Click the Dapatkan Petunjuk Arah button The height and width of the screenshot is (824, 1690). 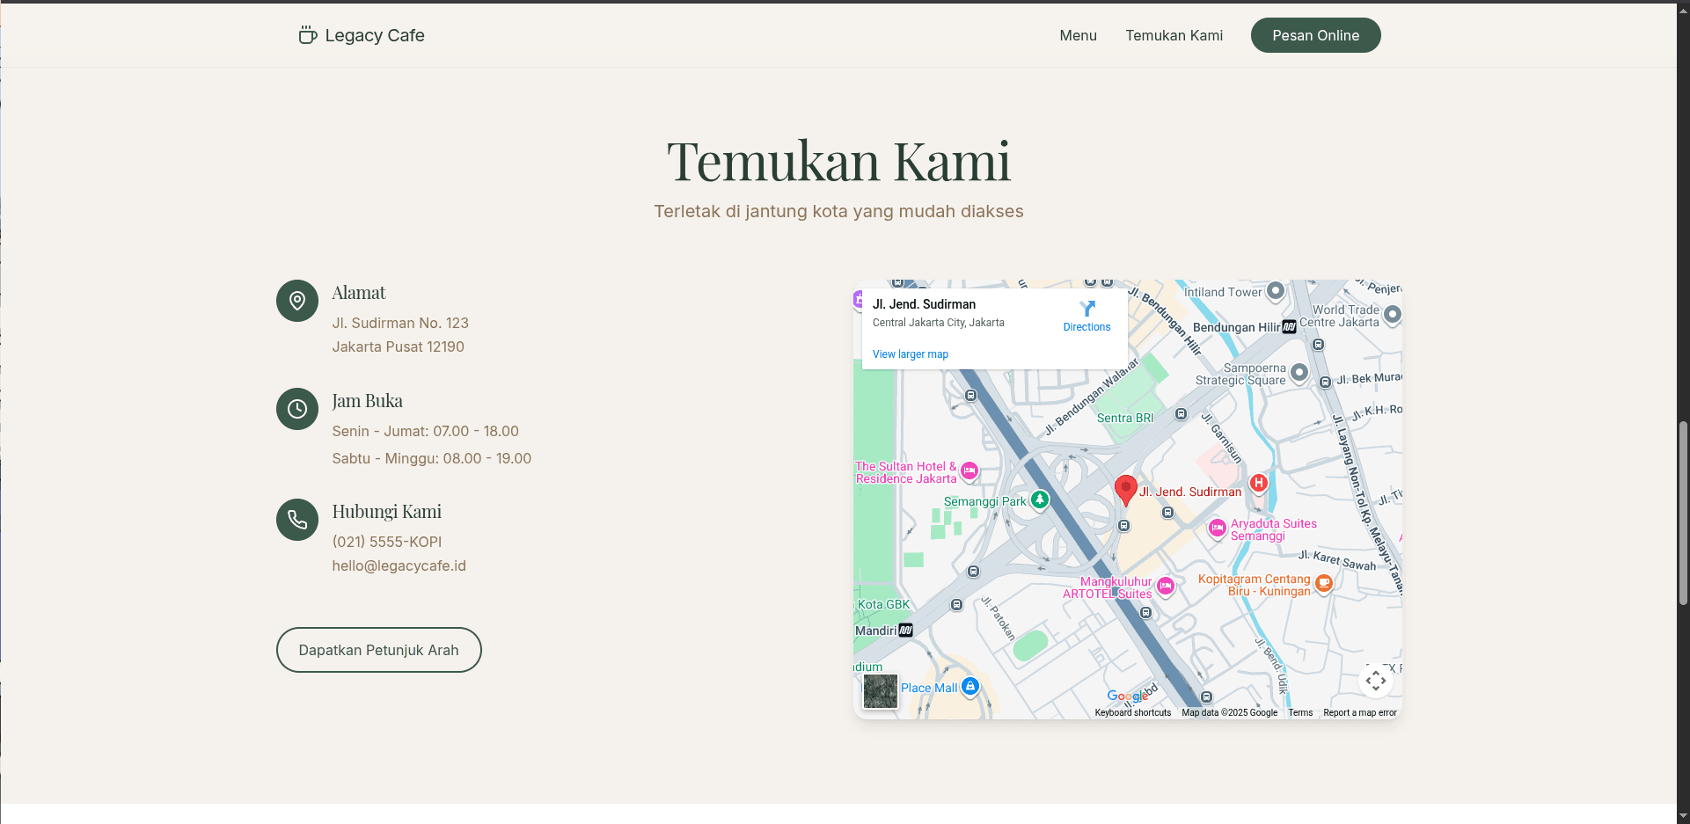(378, 650)
